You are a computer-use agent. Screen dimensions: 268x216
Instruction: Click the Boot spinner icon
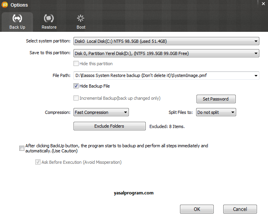pos(81,18)
